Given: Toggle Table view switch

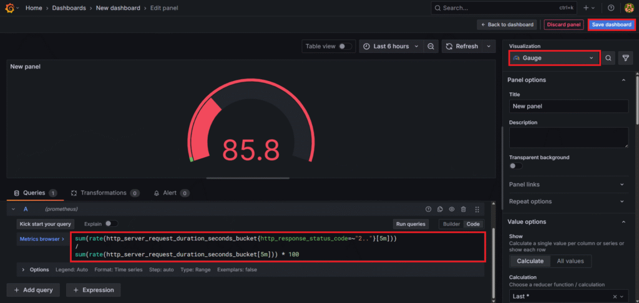Looking at the screenshot, I should (345, 46).
